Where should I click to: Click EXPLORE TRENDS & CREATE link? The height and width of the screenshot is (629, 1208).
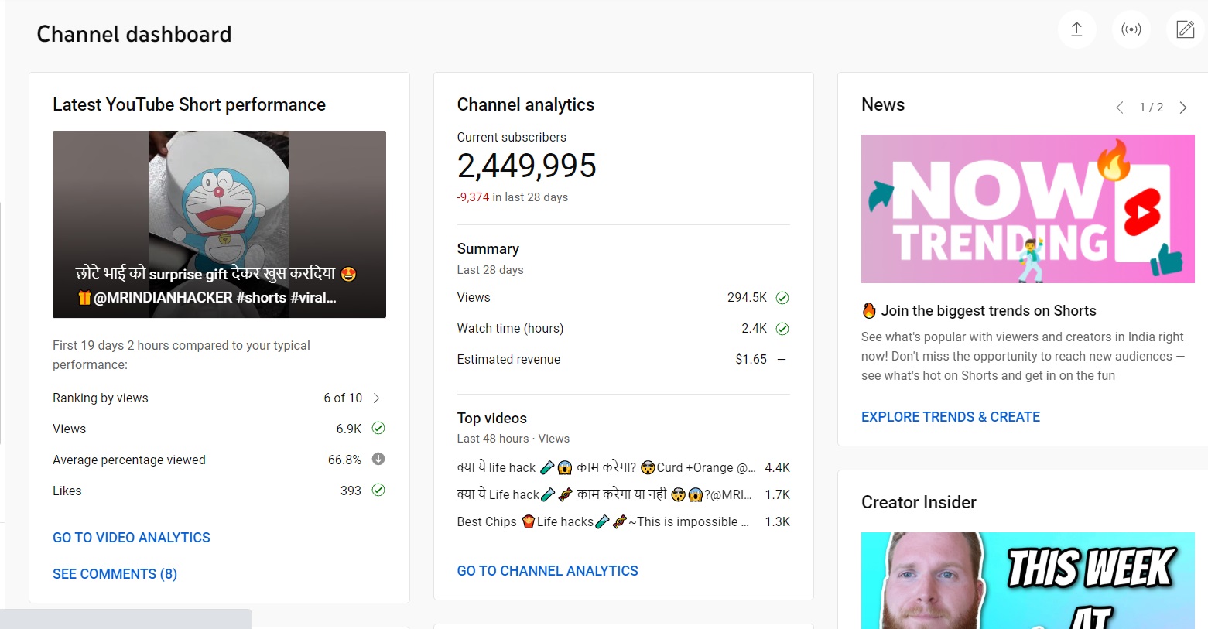[950, 417]
